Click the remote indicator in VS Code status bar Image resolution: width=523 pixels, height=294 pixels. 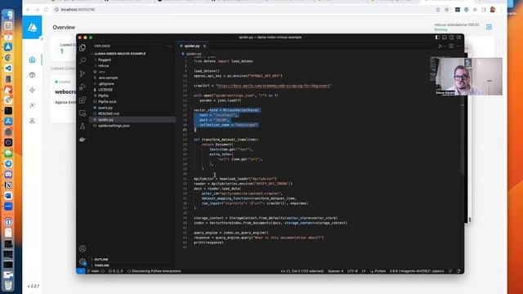80,271
